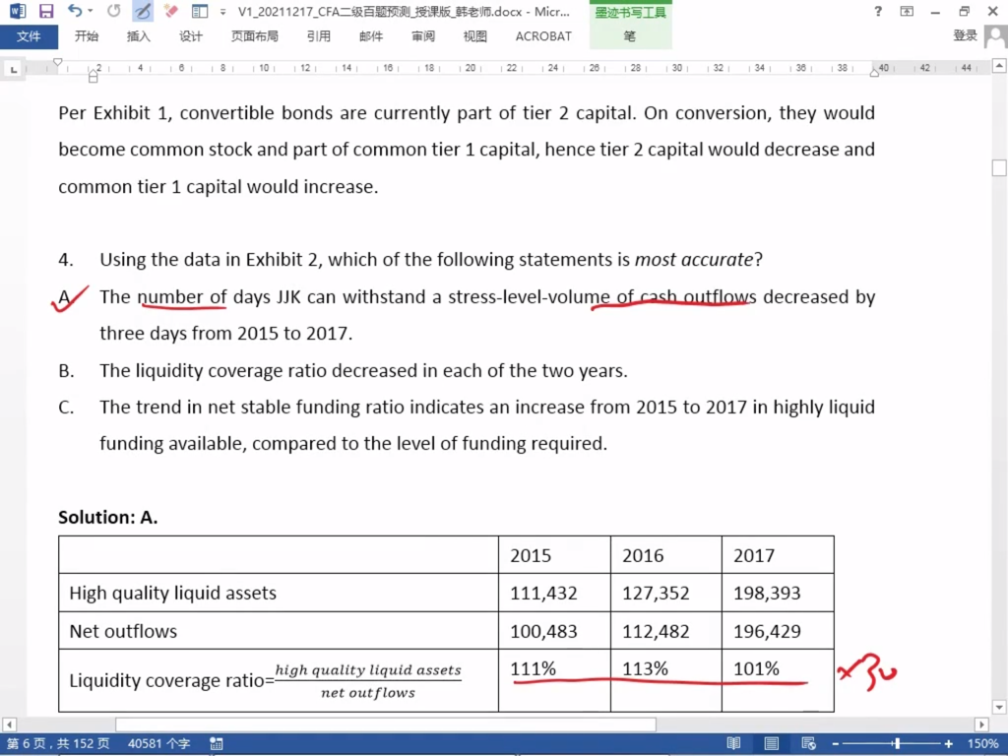The height and width of the screenshot is (756, 1008).
Task: Open Customize Quick Access Toolbar dropdown
Action: [220, 12]
